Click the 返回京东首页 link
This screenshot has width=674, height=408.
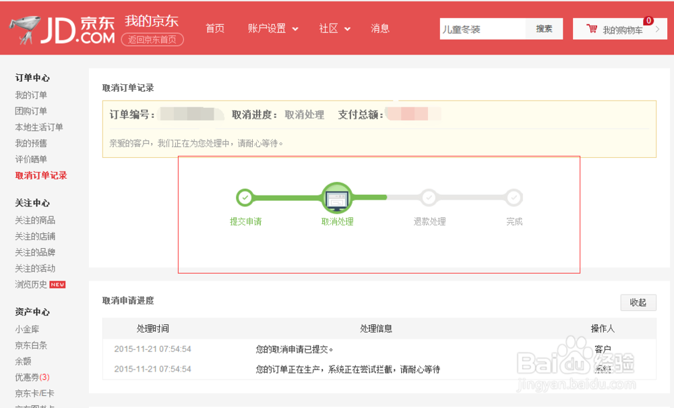coord(152,39)
